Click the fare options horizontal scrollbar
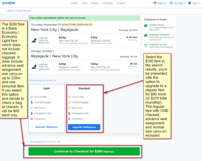The height and width of the screenshot is (161, 202). pyautogui.click(x=84, y=134)
